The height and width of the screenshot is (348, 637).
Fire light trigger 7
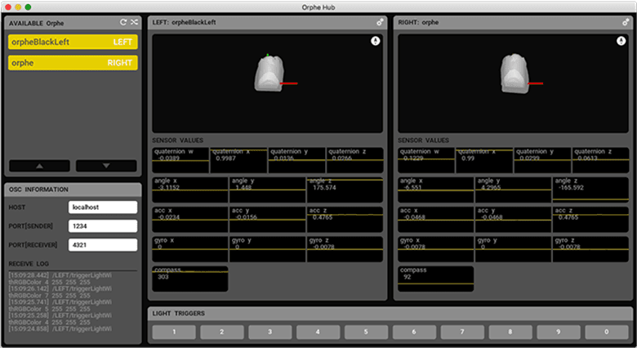coord(462,332)
